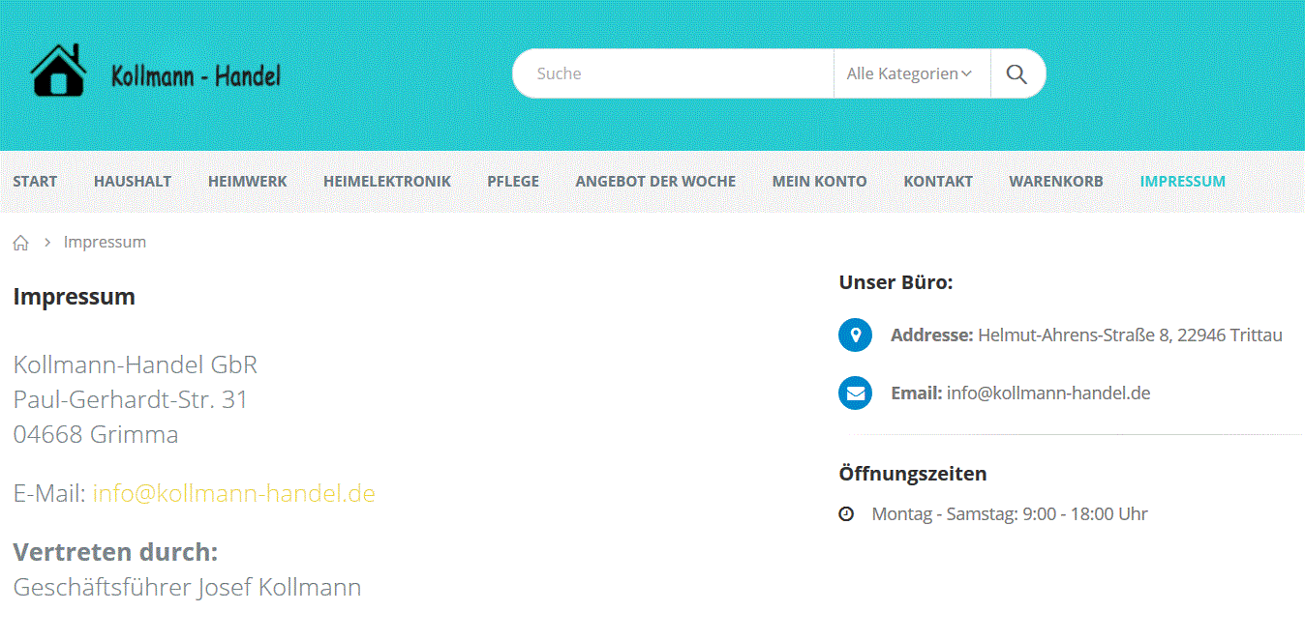
Task: Click the clock icon beside opening hours
Action: [x=846, y=513]
